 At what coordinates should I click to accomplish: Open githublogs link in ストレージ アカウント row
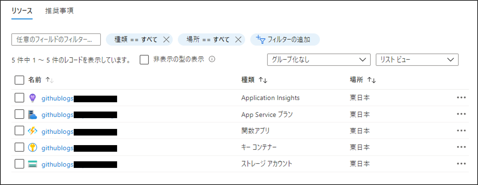[57, 164]
